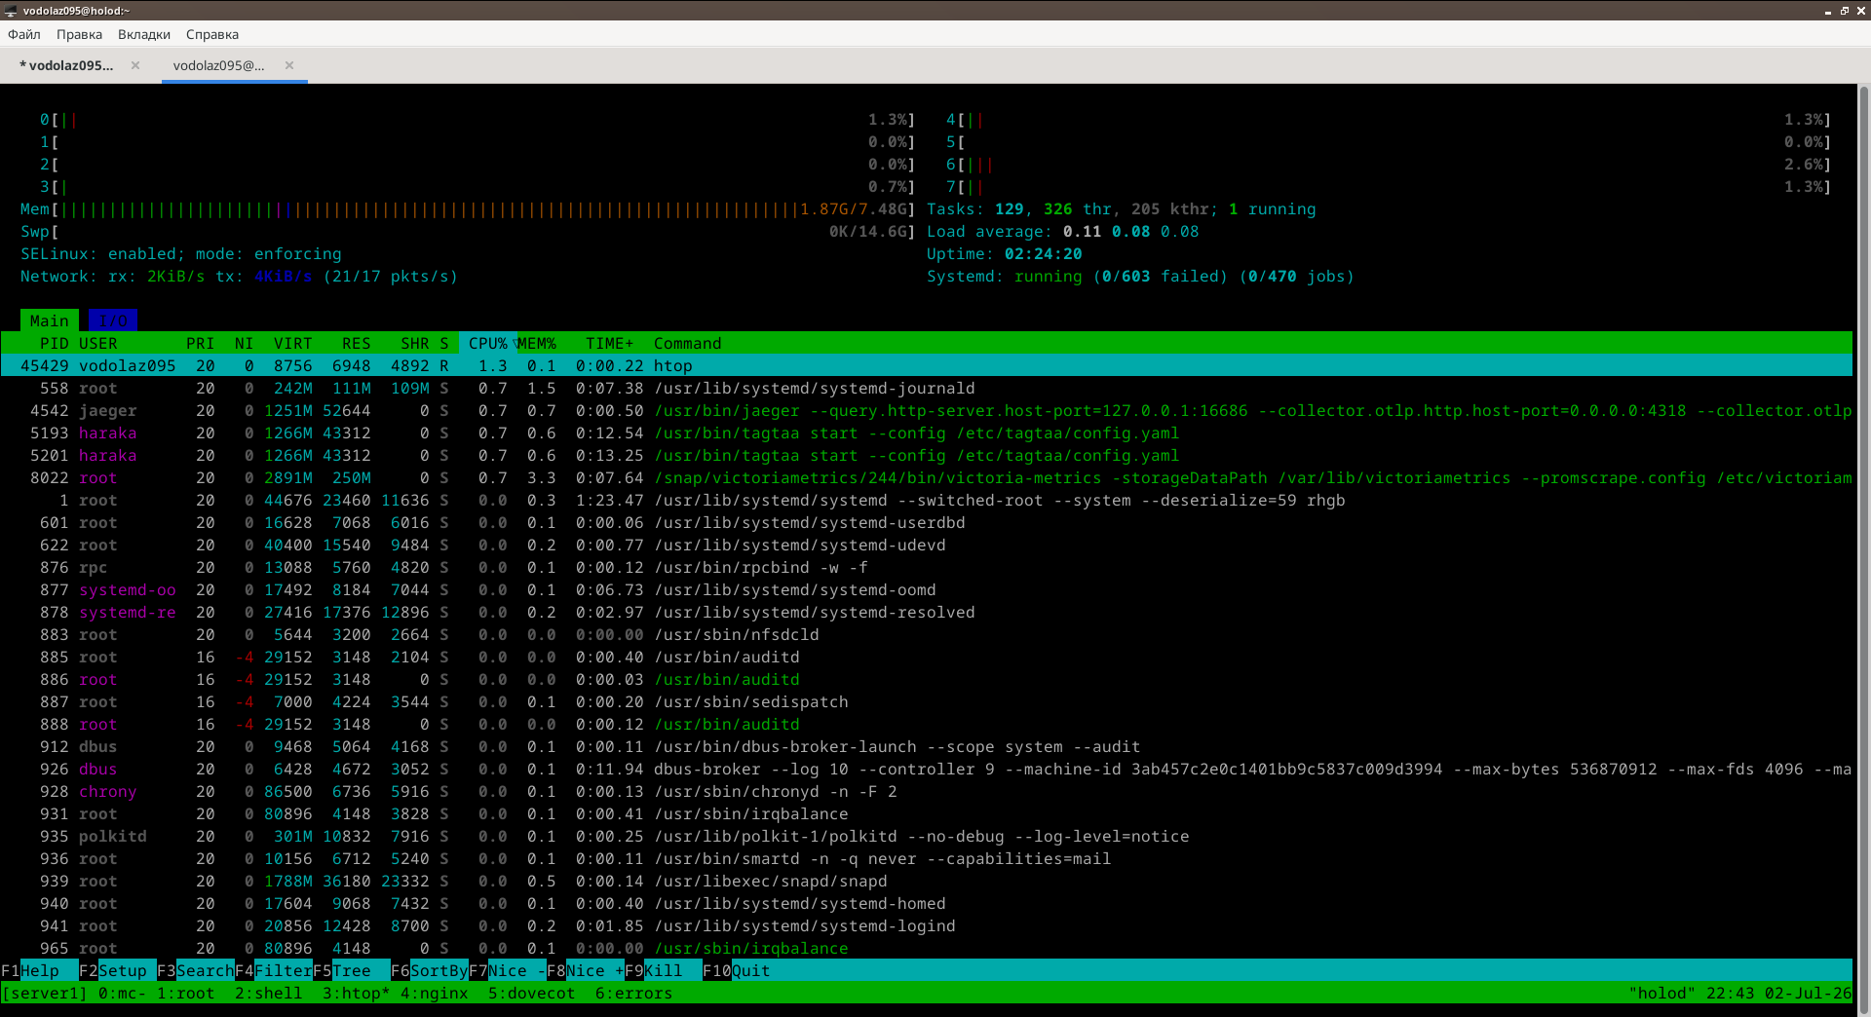Open the Файл menu

[x=24, y=34]
